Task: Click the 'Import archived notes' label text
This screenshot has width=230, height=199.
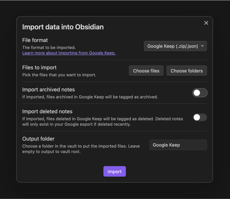Action: (x=48, y=90)
